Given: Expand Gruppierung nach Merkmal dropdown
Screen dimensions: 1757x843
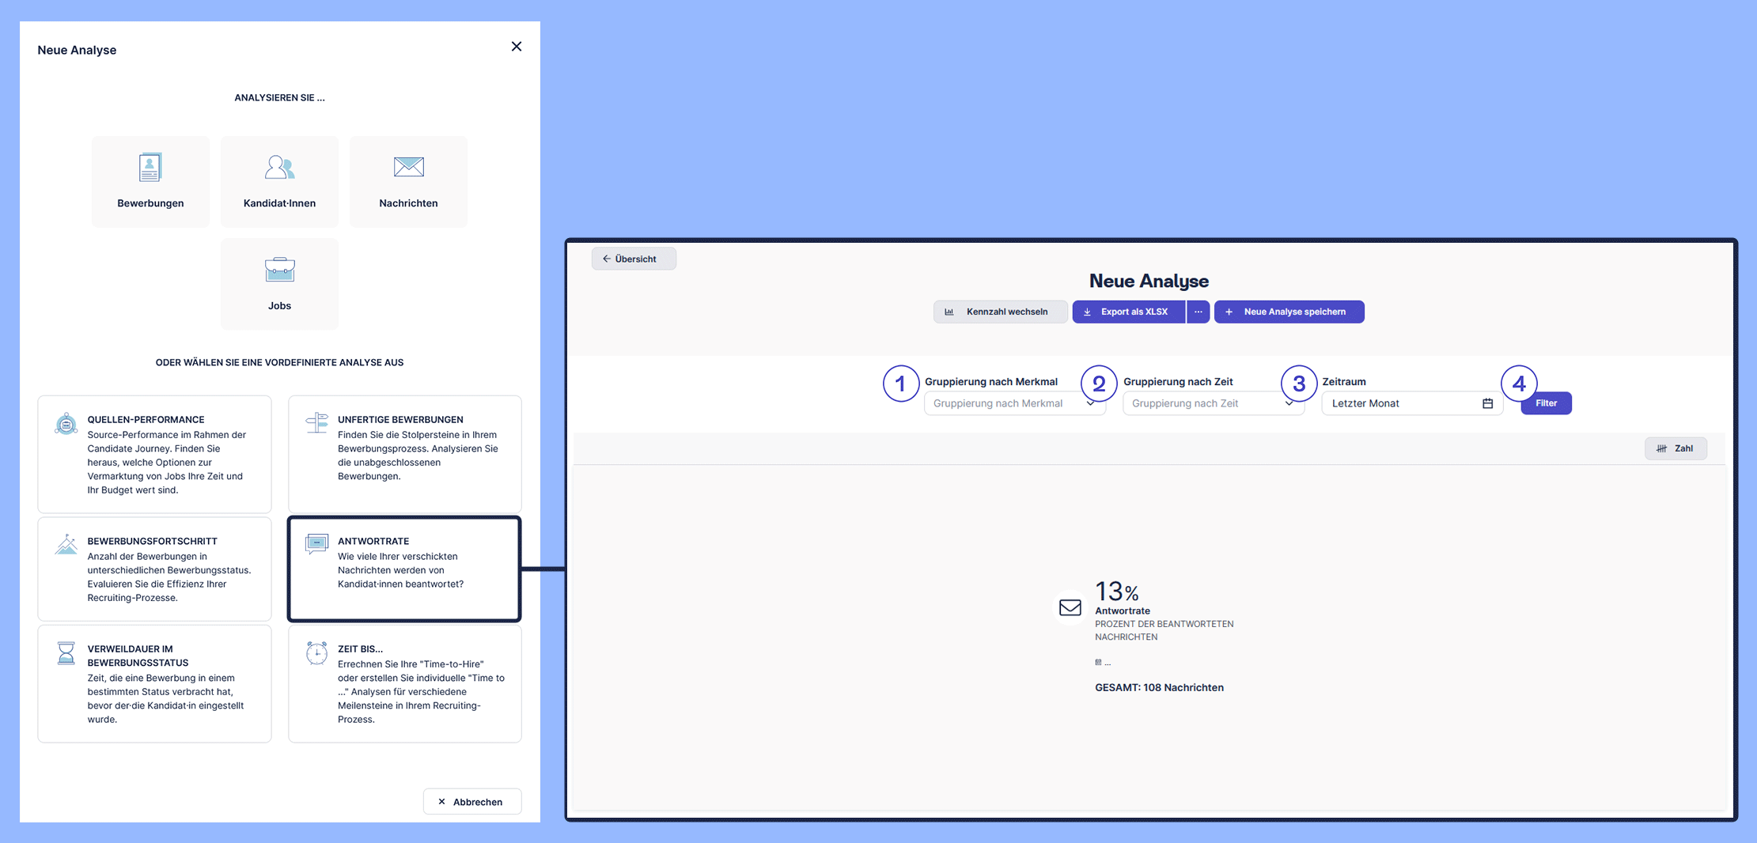Looking at the screenshot, I should tap(1014, 403).
